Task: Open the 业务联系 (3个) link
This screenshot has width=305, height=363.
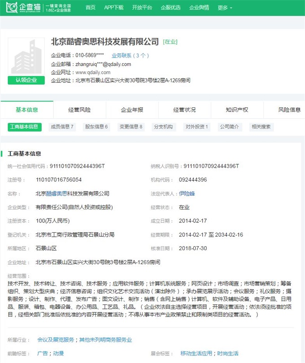Action: pos(130,56)
